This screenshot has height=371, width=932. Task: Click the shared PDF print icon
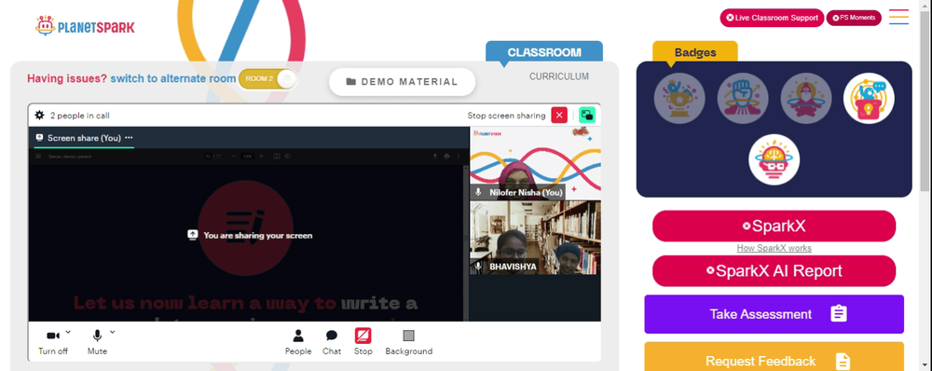click(446, 157)
